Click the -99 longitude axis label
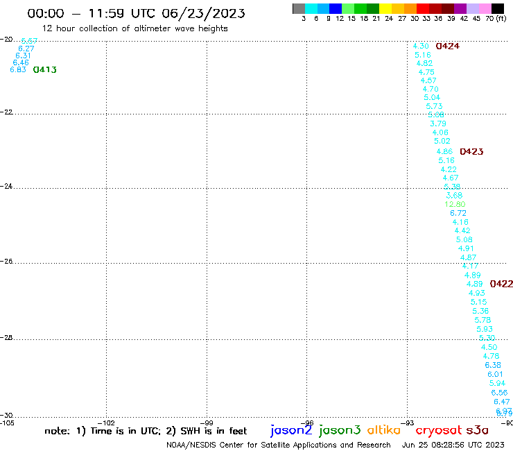 pos(207,423)
